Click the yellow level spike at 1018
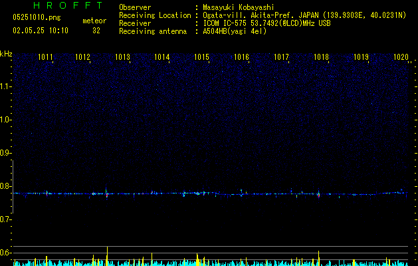Screen dimensions: 418x266 click(x=318, y=258)
